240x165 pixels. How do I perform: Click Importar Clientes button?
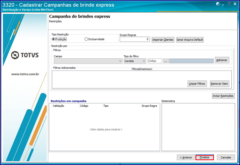pyautogui.click(x=163, y=40)
